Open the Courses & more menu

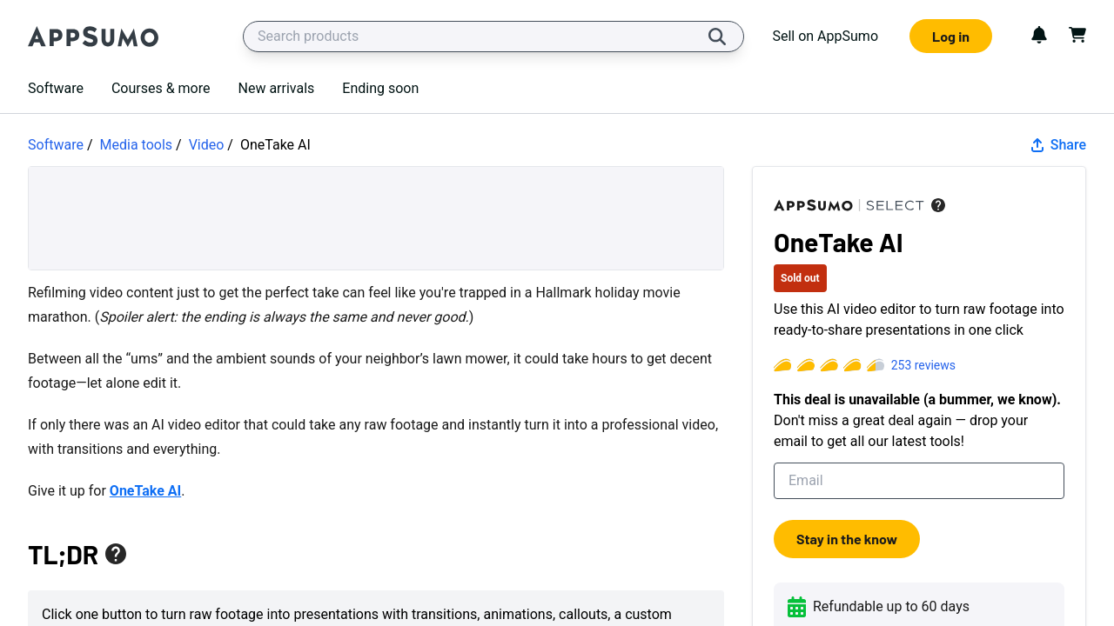[x=160, y=88]
